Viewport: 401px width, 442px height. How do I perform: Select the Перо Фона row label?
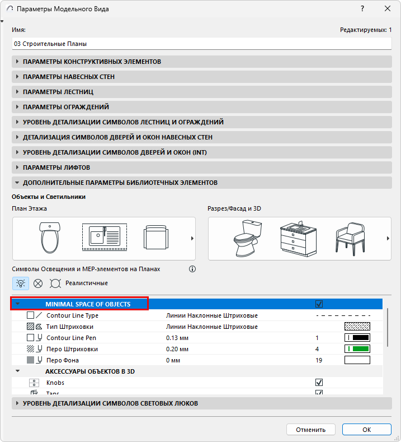click(x=63, y=360)
